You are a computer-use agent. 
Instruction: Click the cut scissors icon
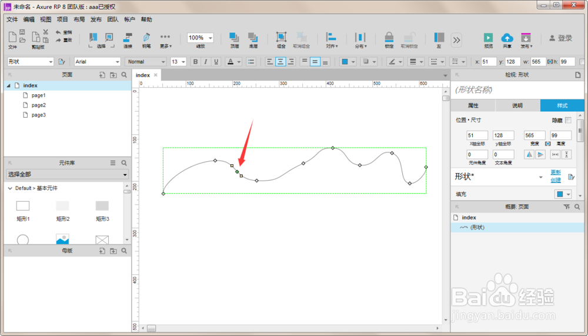[x=46, y=32]
